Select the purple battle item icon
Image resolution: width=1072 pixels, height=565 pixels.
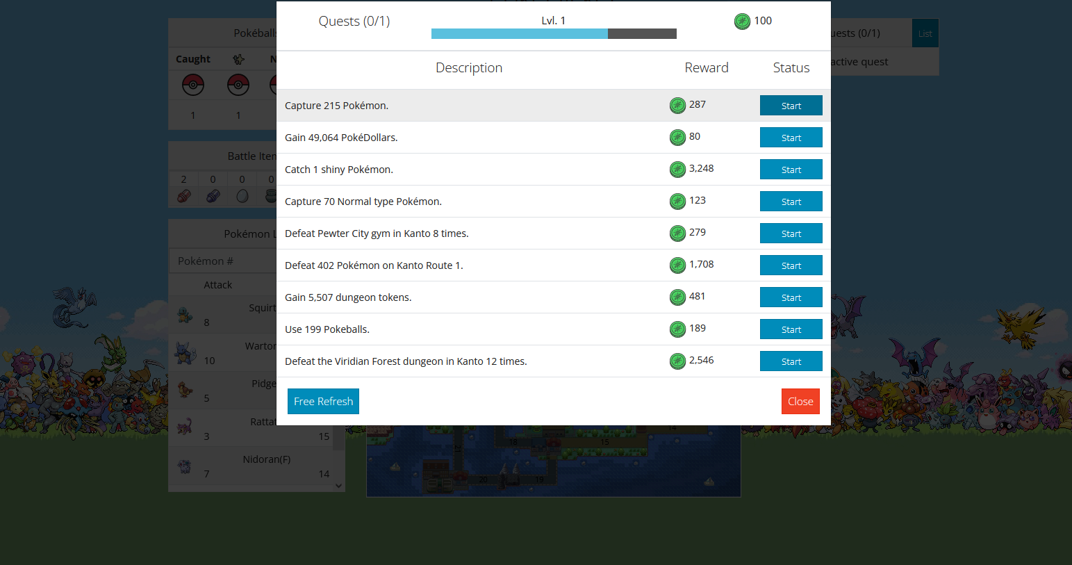[212, 195]
